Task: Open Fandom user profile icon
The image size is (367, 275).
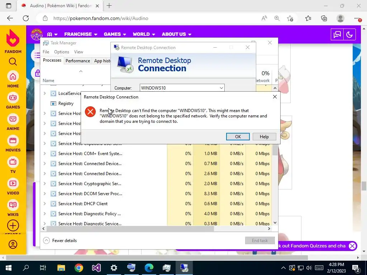Action: [x=13, y=244]
